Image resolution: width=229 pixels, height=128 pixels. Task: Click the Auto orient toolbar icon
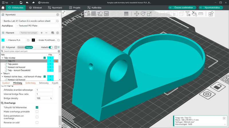click(100, 14)
